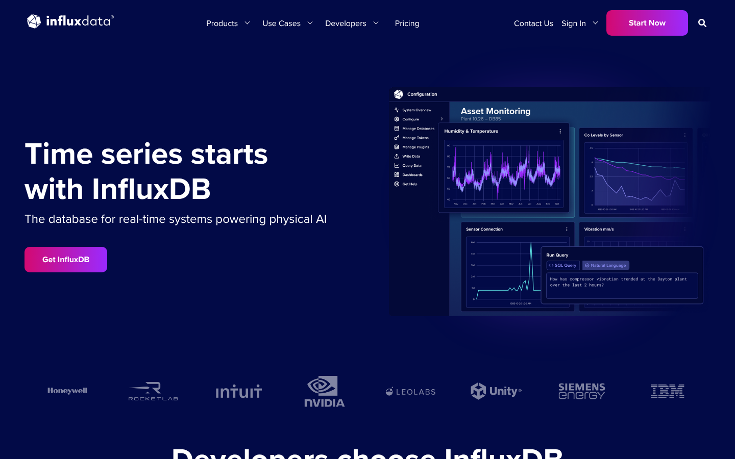The height and width of the screenshot is (459, 735).
Task: Click the Get Help lifebuoy icon
Action: (x=397, y=184)
